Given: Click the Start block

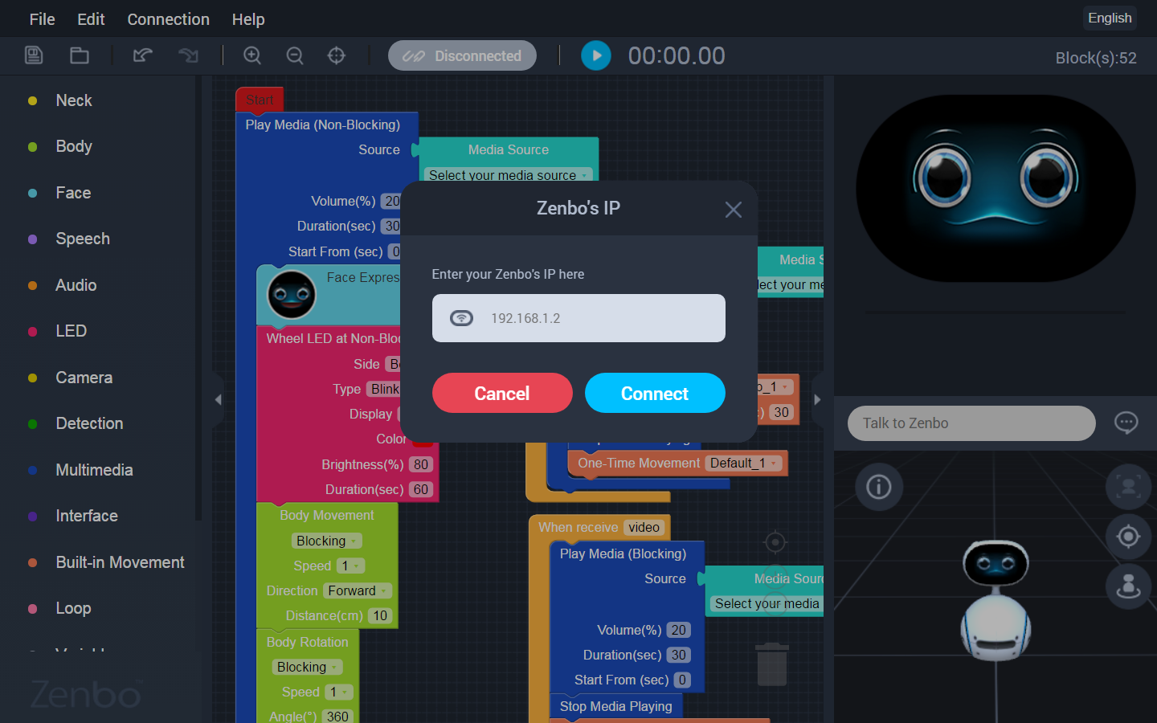Looking at the screenshot, I should point(260,100).
